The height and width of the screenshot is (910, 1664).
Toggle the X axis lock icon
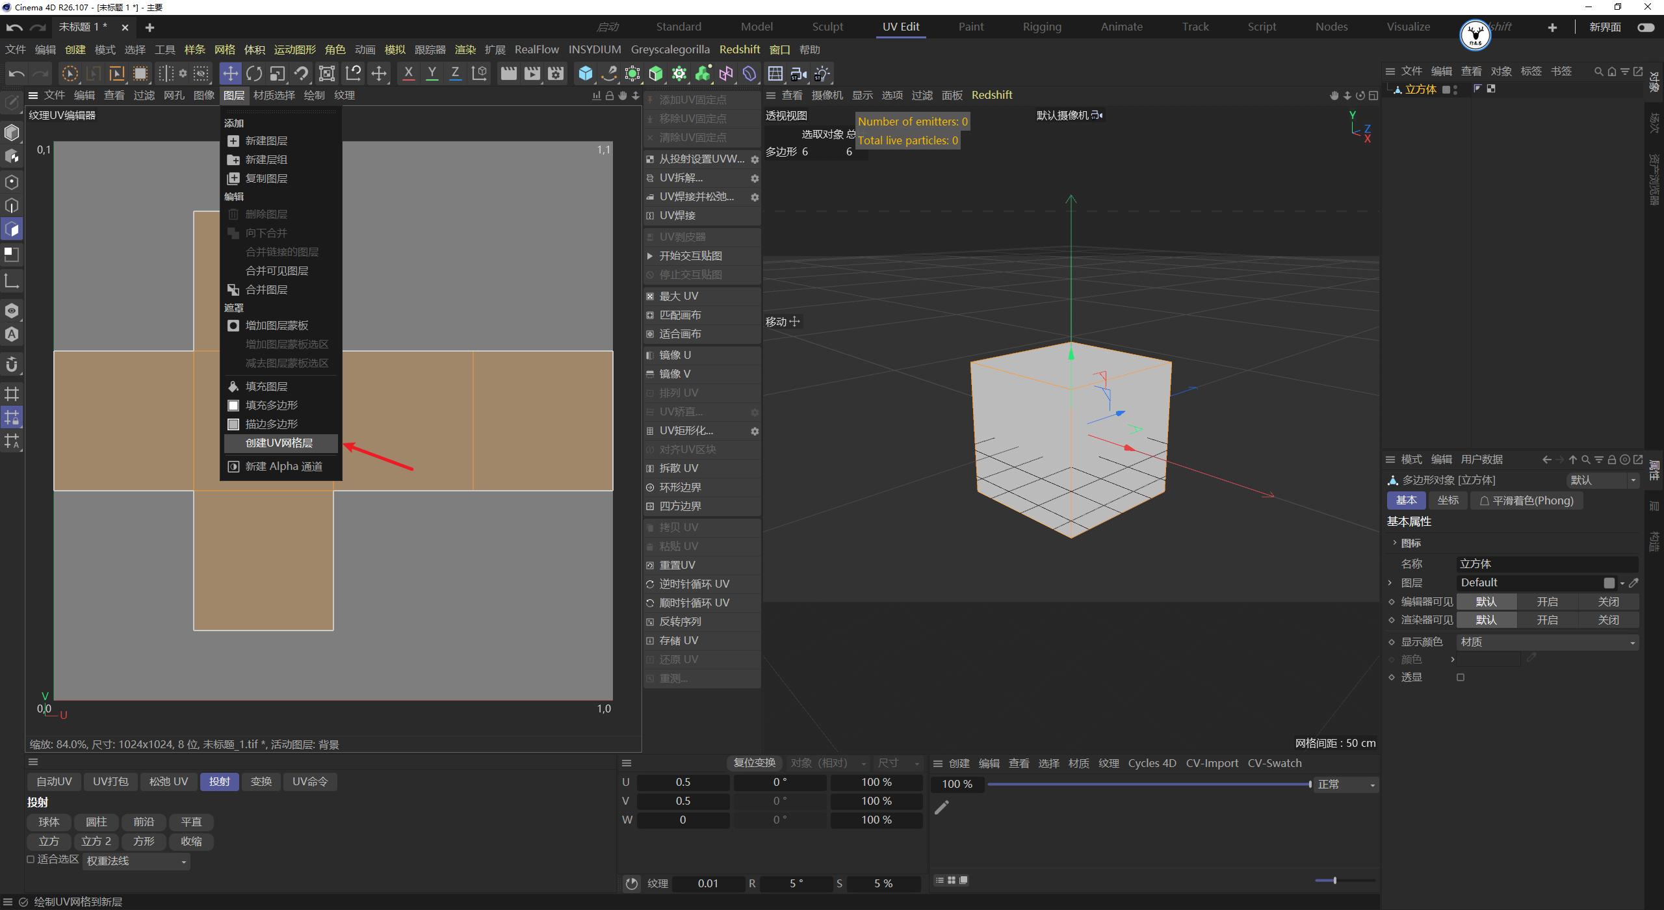(408, 73)
